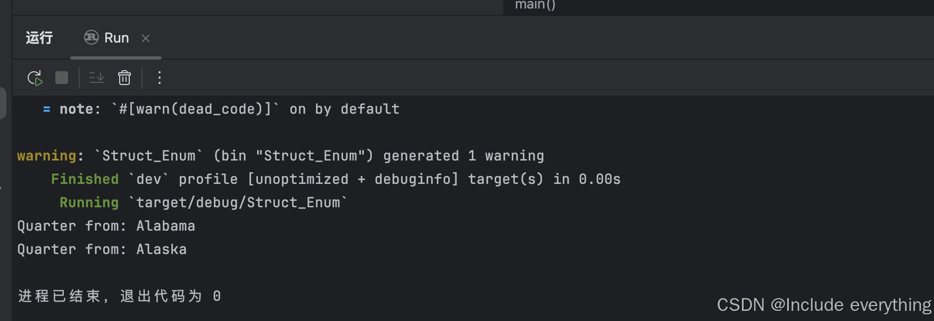
Task: Click the "Quarter from: Alabama" output line
Action: coord(106,226)
